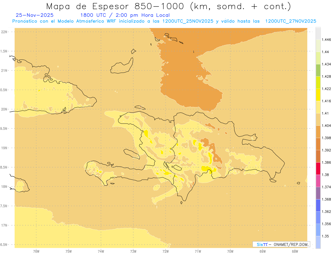Pick the dark orange swatch between 1.386 and 1.392
This screenshot has height=255, width=331.
click(318, 156)
